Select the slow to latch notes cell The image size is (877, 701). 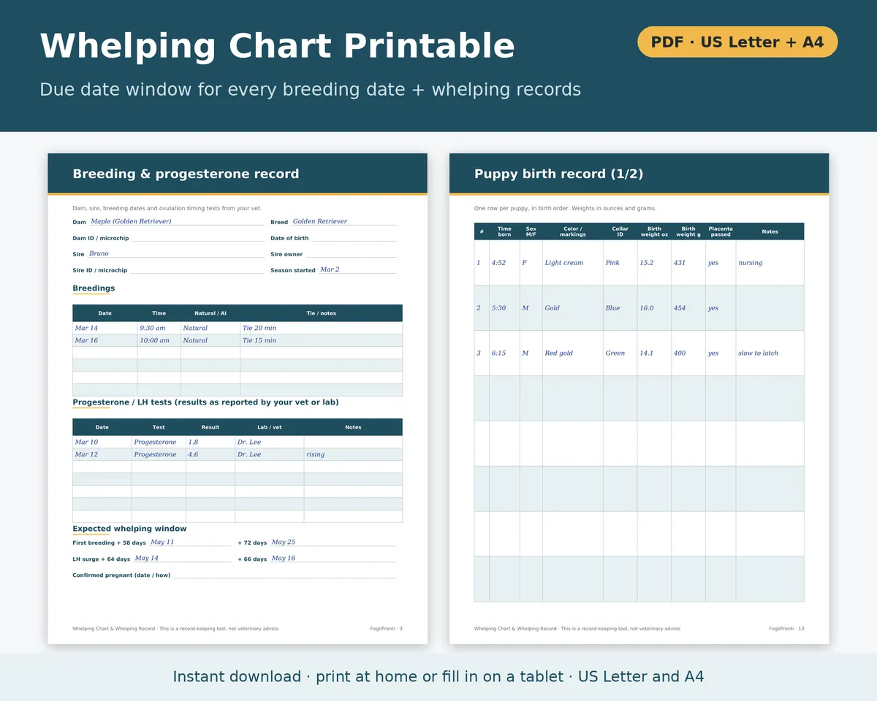click(x=770, y=353)
